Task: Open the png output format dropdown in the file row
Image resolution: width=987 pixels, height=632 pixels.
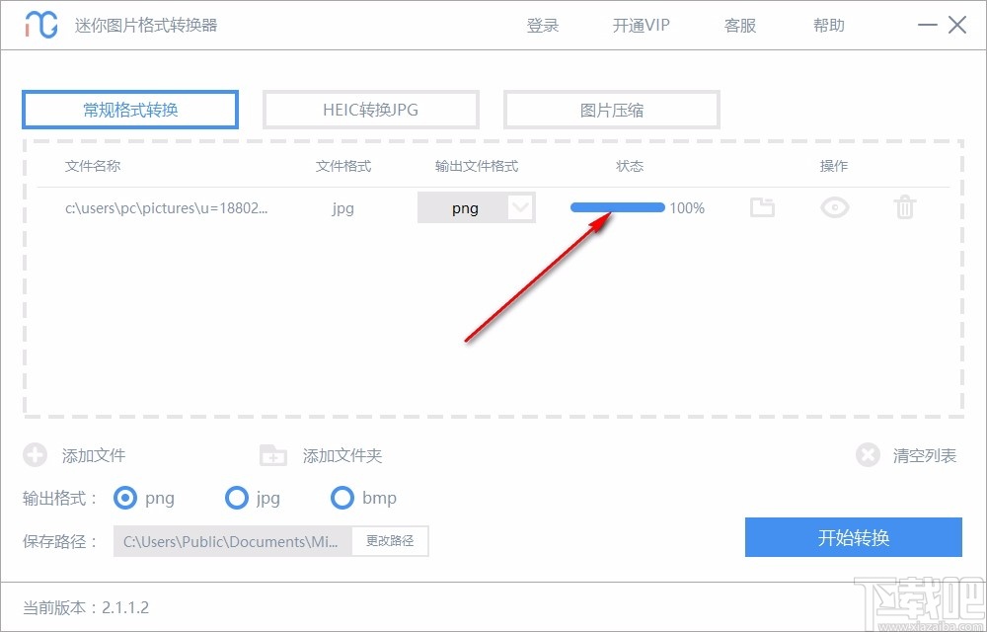Action: point(520,207)
